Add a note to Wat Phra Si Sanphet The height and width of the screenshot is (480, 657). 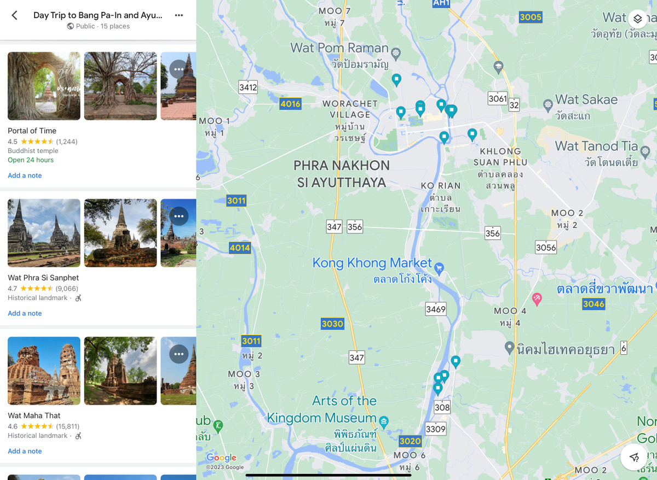pos(25,313)
